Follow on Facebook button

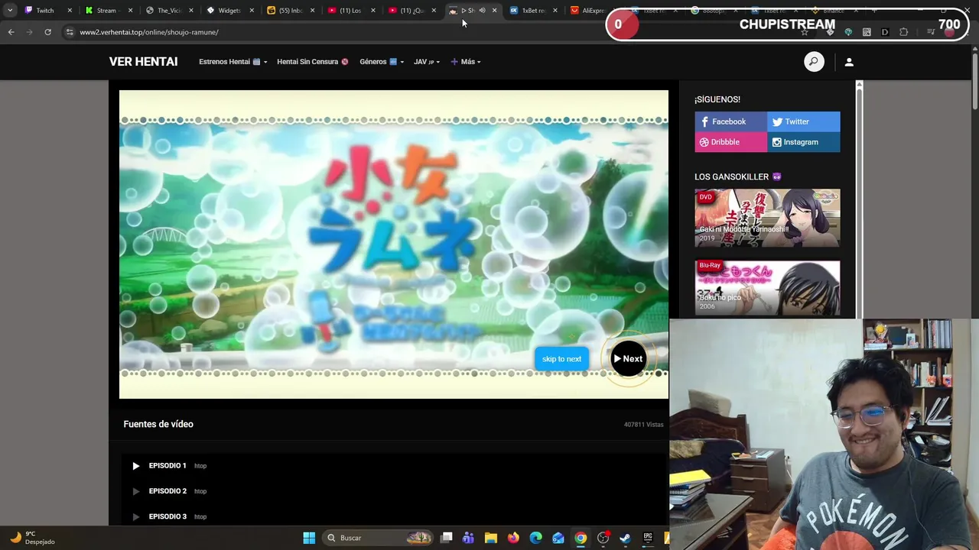tap(730, 121)
